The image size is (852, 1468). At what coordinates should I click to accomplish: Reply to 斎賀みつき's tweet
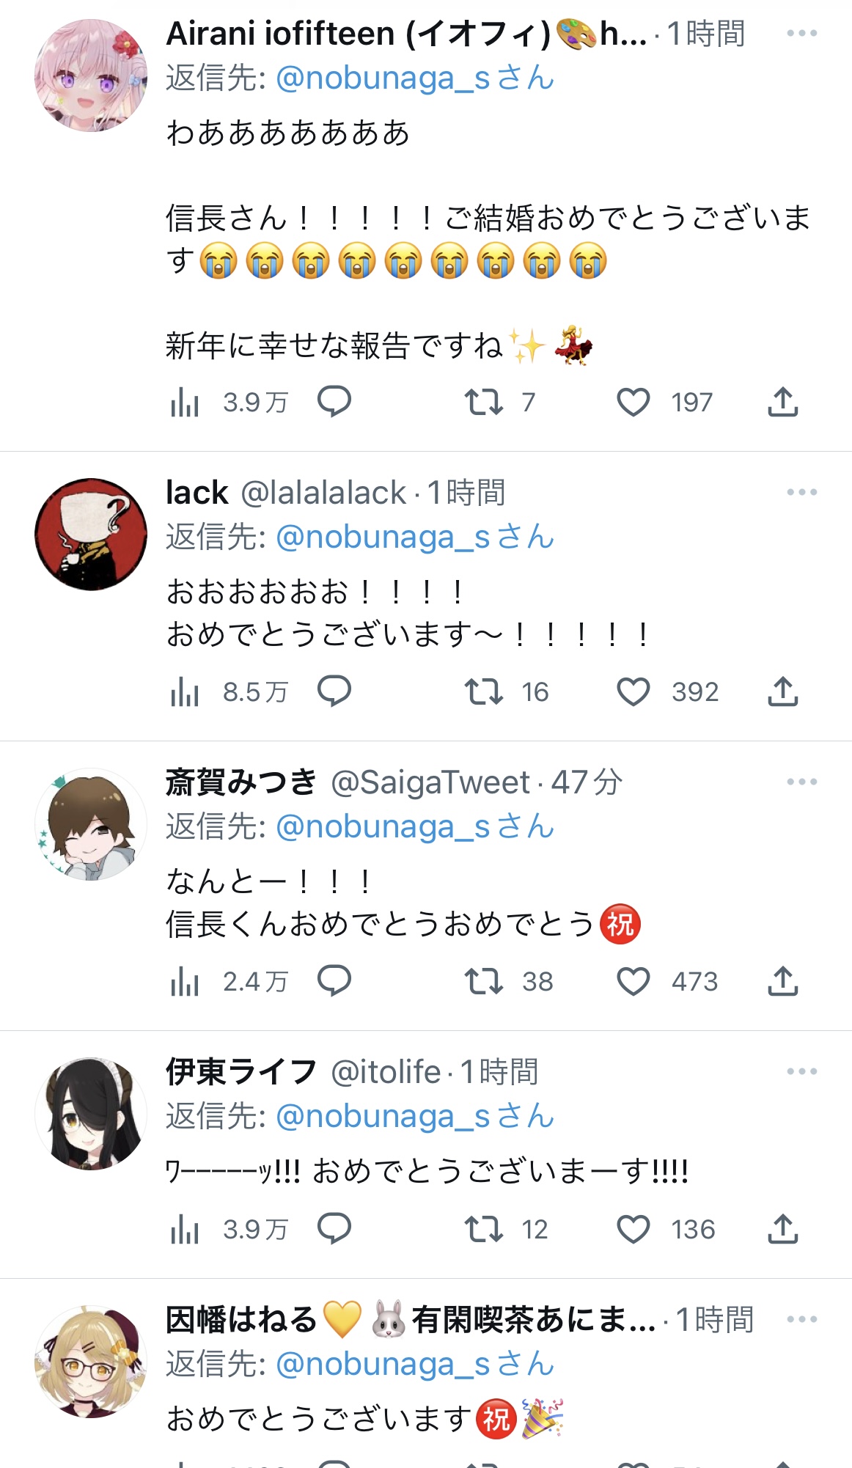(x=334, y=981)
